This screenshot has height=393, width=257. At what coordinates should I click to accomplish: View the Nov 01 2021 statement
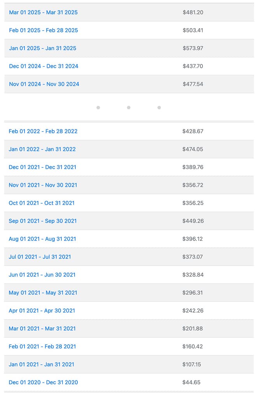tap(43, 185)
